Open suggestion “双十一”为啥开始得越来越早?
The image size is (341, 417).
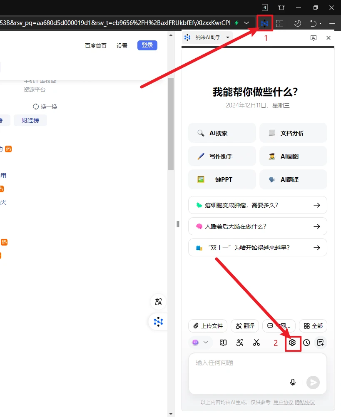pos(257,248)
